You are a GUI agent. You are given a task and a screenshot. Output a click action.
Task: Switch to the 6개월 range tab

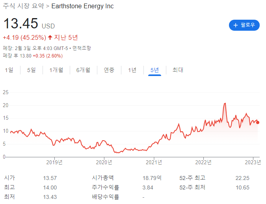(83, 70)
